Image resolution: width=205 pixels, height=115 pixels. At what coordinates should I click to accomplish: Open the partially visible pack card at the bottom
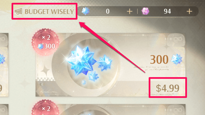110,109
